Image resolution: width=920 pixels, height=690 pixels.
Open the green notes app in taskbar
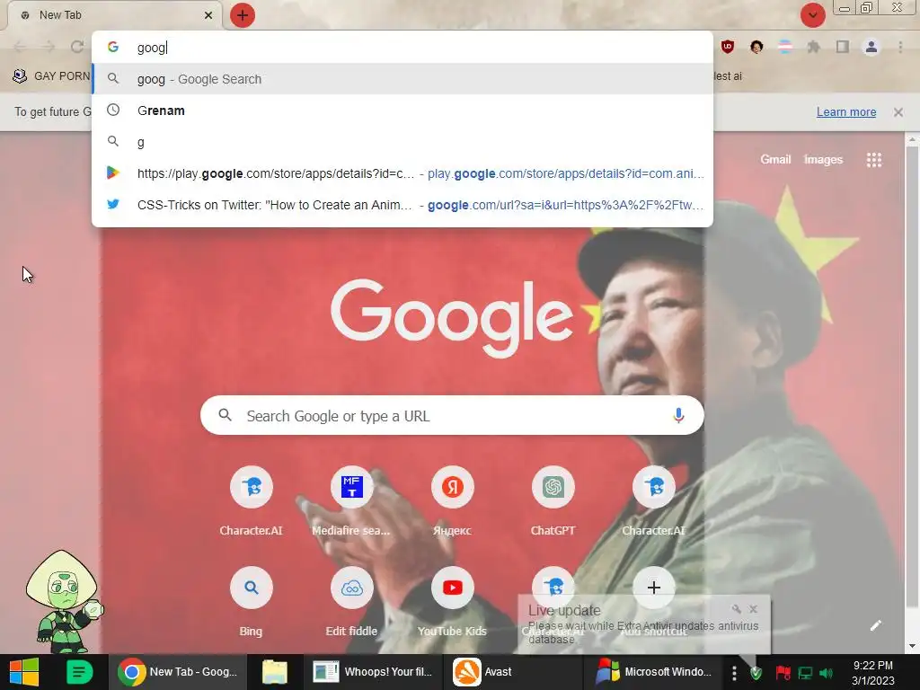coord(79,672)
